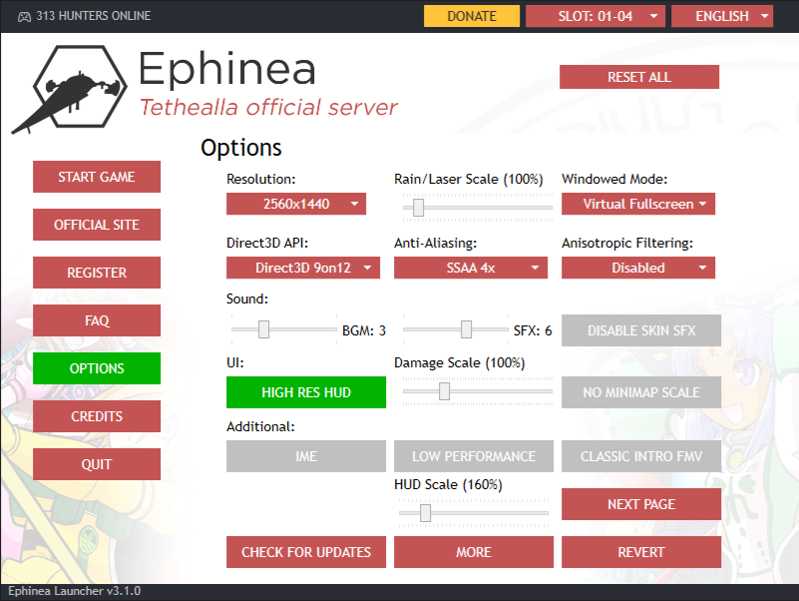The width and height of the screenshot is (799, 601).
Task: Click the Ephinea ship hexagon logo
Action: 70,89
